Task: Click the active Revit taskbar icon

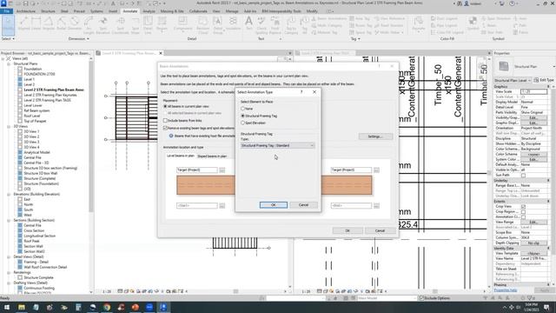Action: (x=163, y=307)
